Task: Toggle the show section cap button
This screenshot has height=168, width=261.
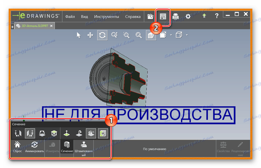Action: pos(103,133)
